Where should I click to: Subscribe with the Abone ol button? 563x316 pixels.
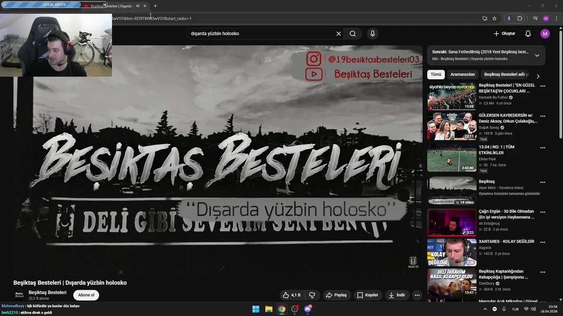(x=86, y=295)
